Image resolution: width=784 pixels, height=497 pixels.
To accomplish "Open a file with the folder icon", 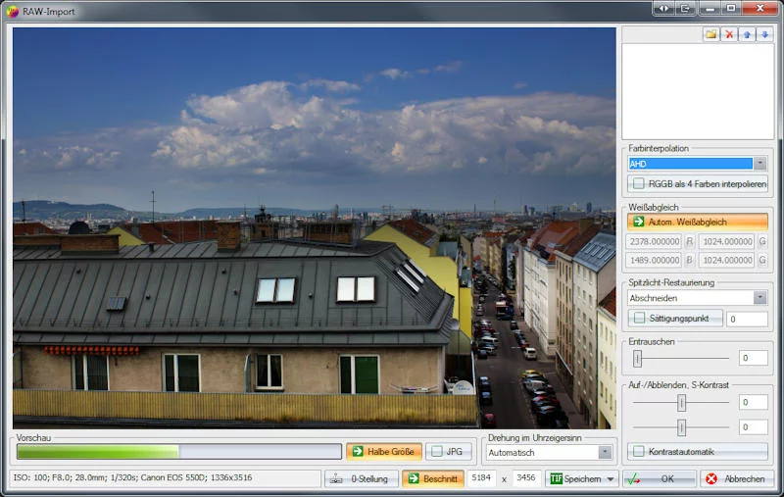I will tap(711, 34).
